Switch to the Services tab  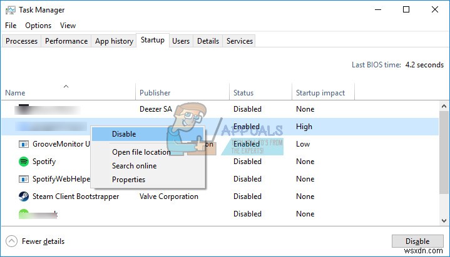240,41
